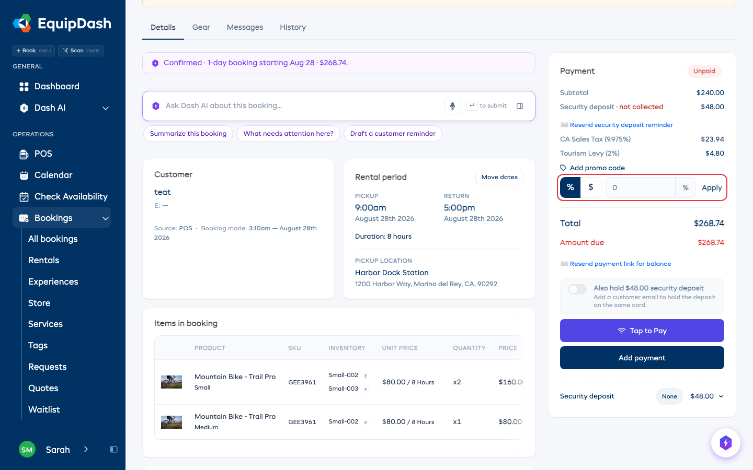The image size is (753, 470).
Task: Collapse the sidebar using the panel icon
Action: [113, 450]
